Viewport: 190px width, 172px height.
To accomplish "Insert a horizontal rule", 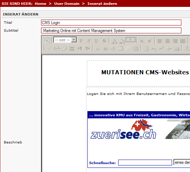I will coord(72,49).
